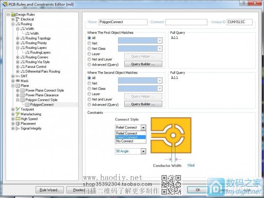Select Net radio in first object matches
This screenshot has height=198, width=264.
pyautogui.click(x=90, y=43)
